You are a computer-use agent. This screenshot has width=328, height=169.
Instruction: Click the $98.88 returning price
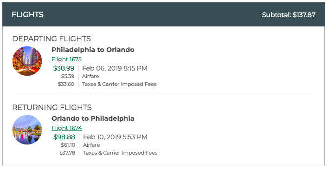[64, 137]
